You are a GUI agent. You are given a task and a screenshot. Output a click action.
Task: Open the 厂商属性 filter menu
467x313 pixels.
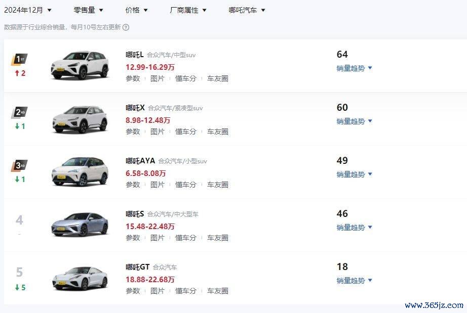coord(188,10)
